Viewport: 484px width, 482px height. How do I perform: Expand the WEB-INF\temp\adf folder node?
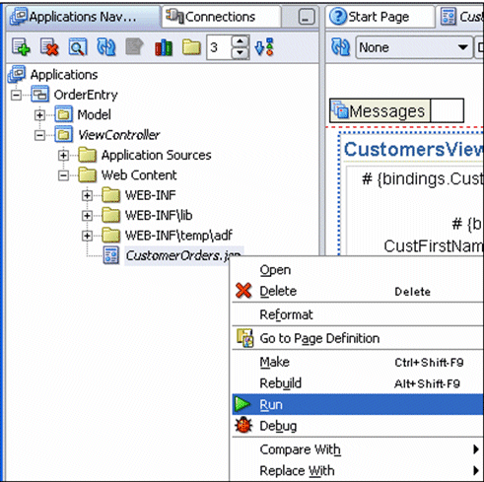[x=87, y=236]
